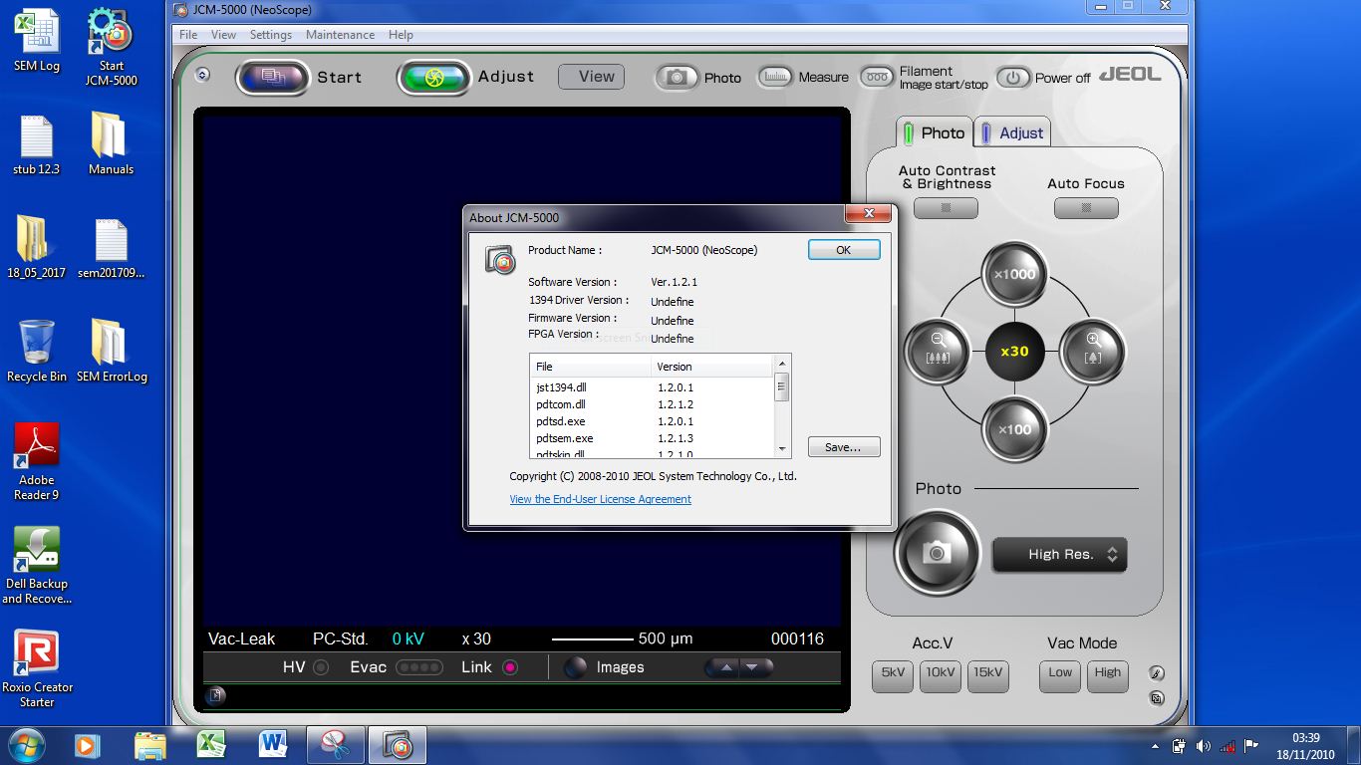The width and height of the screenshot is (1361, 765).
Task: Click the Power off icon
Action: click(1013, 77)
